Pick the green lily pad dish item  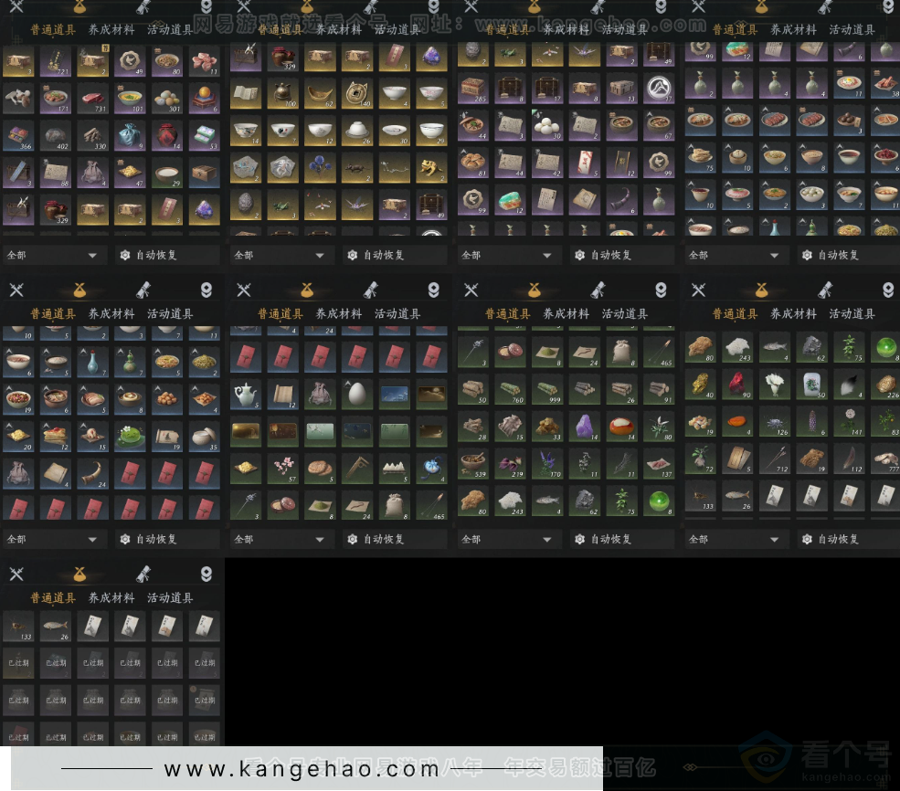(x=129, y=436)
